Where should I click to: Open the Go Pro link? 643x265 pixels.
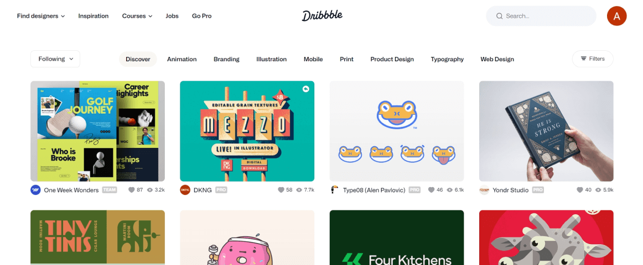click(202, 16)
